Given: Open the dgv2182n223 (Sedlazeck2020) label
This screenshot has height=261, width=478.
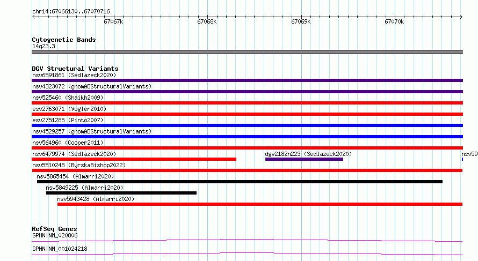Looking at the screenshot, I should coord(308,154).
